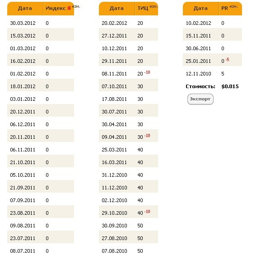This screenshot has width=275, height=255.
Task: Click the $0.015 cost value
Action: pos(229,86)
